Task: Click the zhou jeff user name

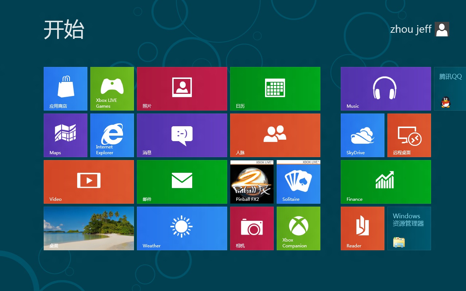Action: pyautogui.click(x=411, y=29)
